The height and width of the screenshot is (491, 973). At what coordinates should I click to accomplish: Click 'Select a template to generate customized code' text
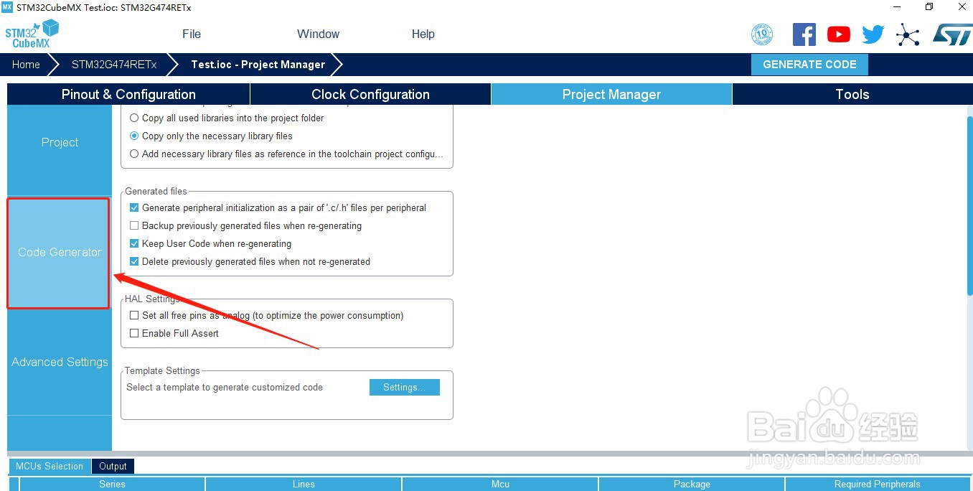[225, 387]
